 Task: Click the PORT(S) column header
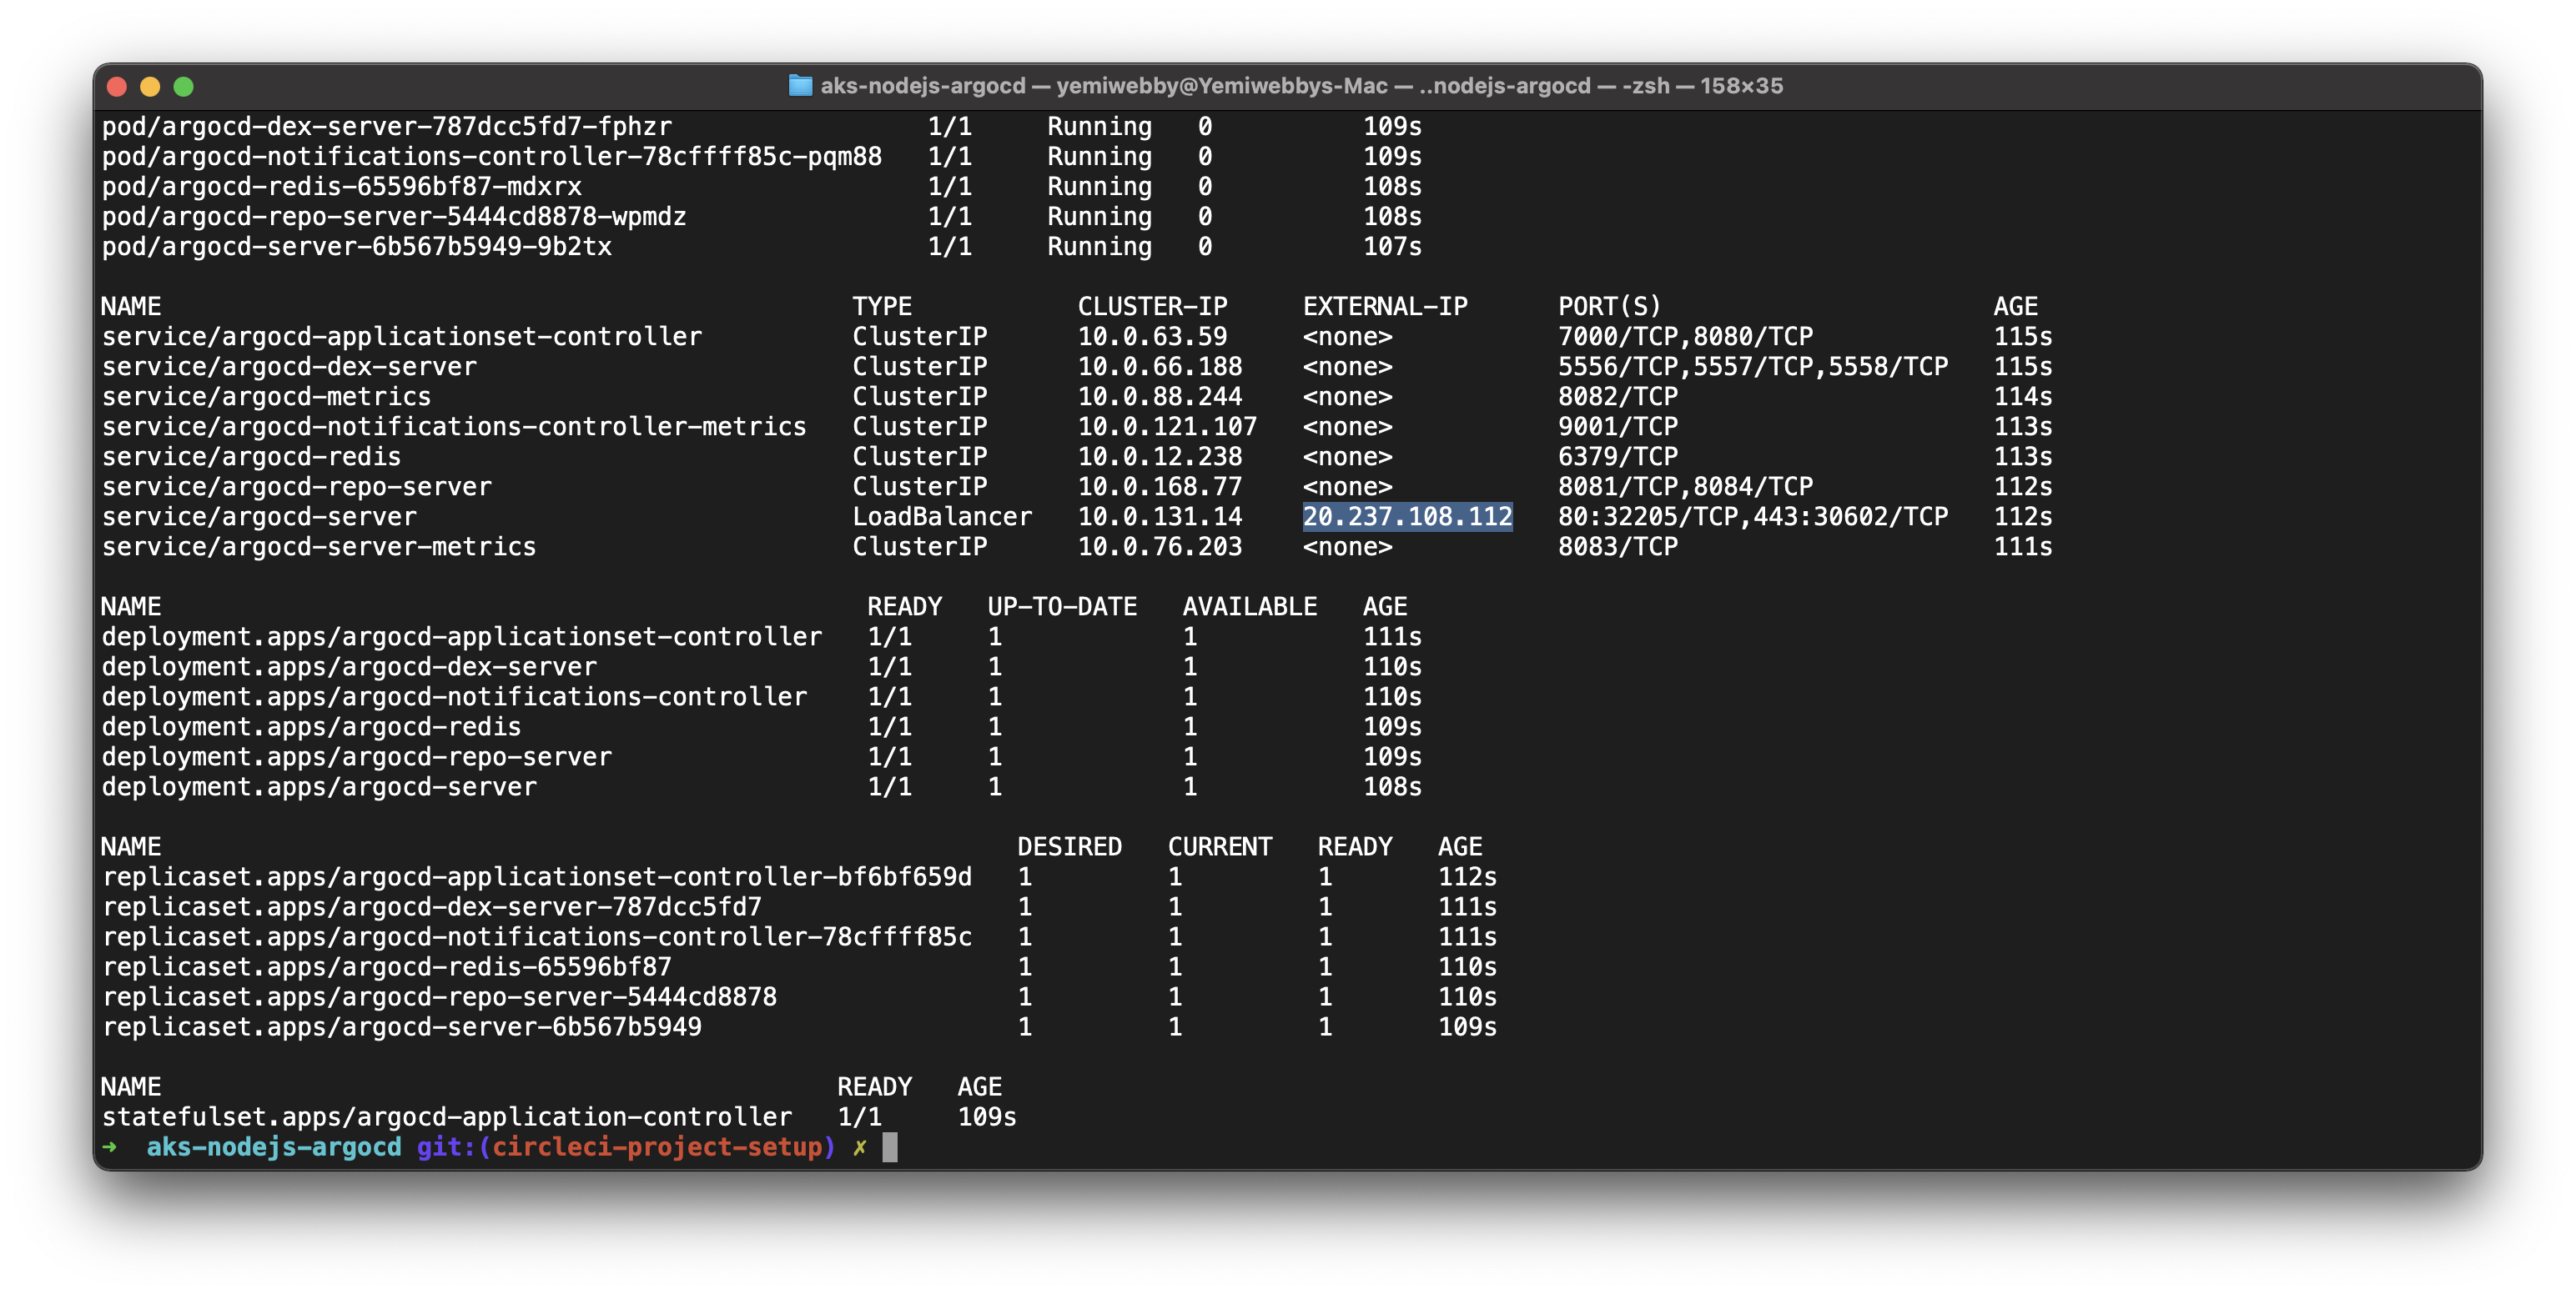[1608, 307]
